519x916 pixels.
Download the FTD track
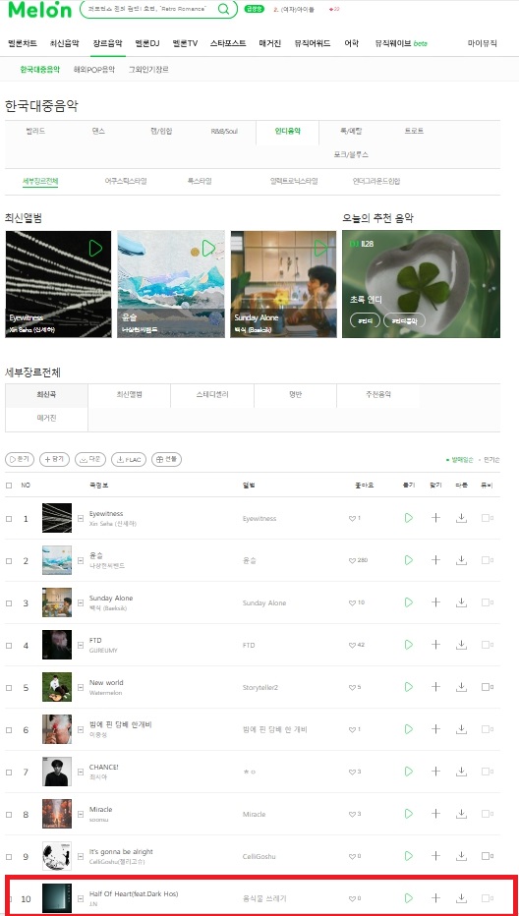461,645
